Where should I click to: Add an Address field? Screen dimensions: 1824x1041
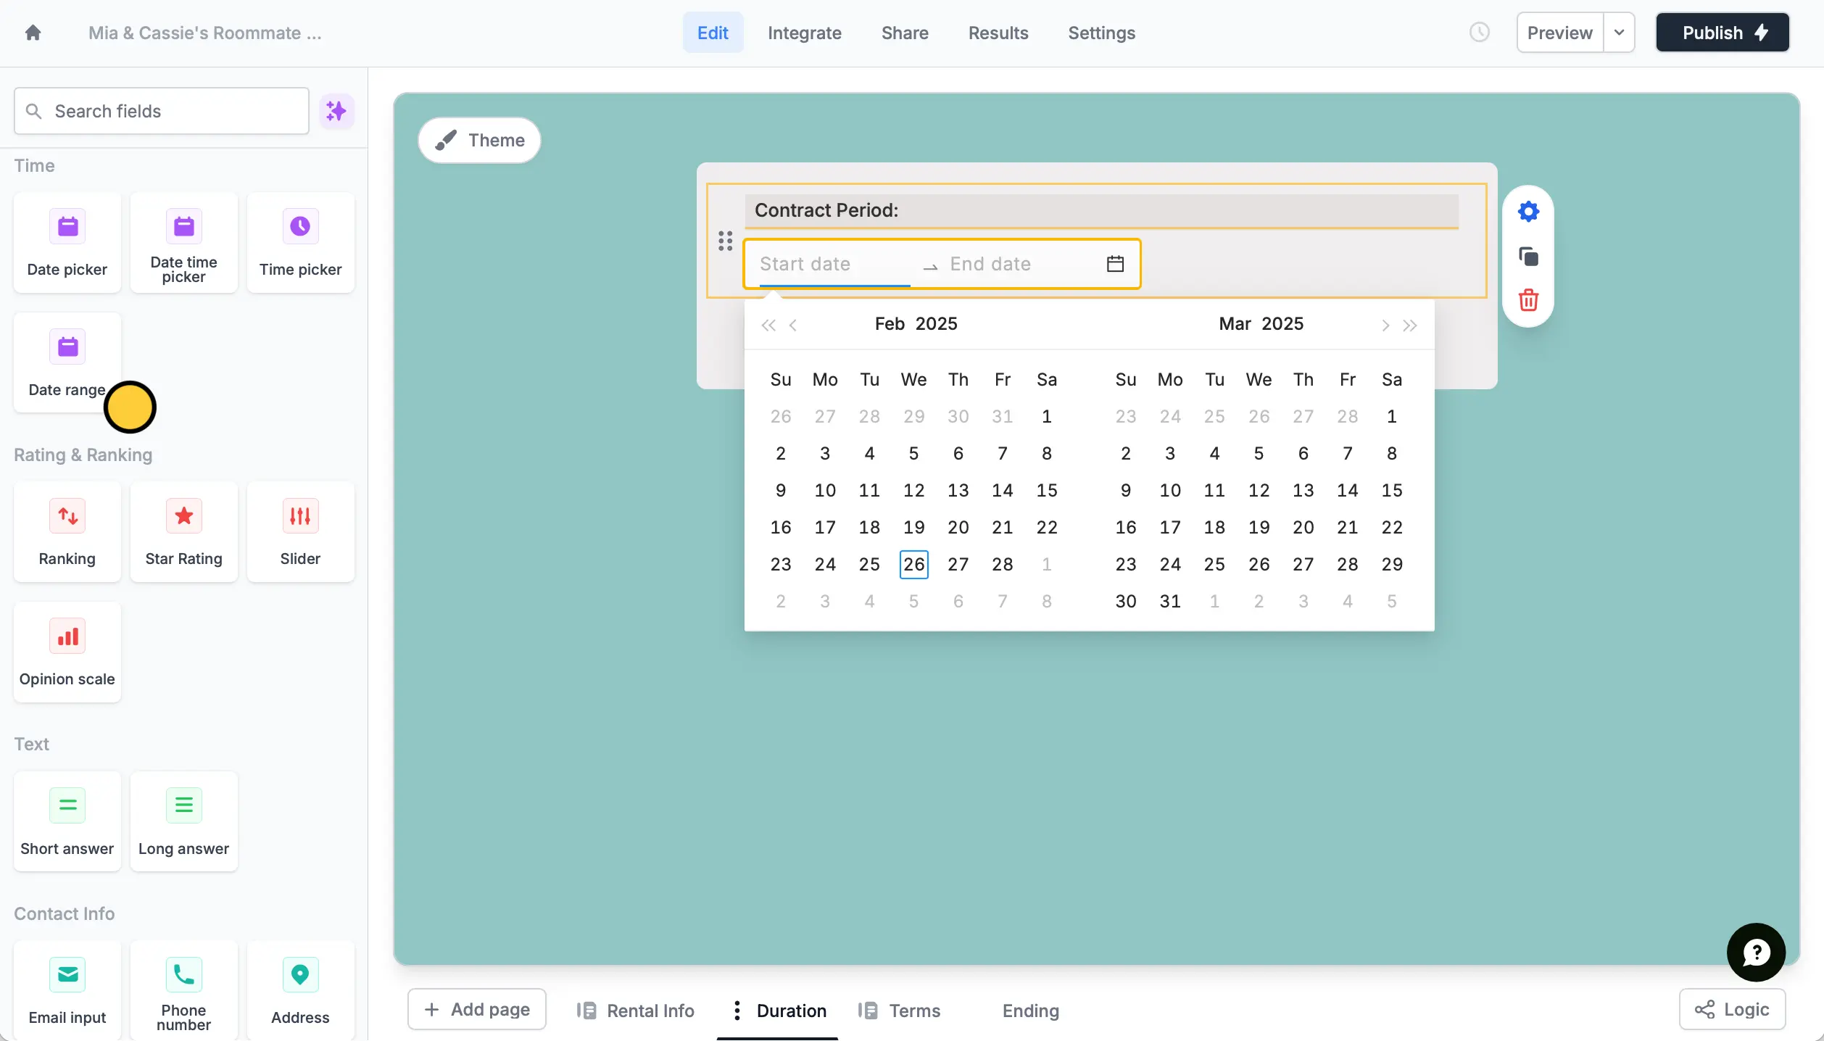click(x=301, y=991)
